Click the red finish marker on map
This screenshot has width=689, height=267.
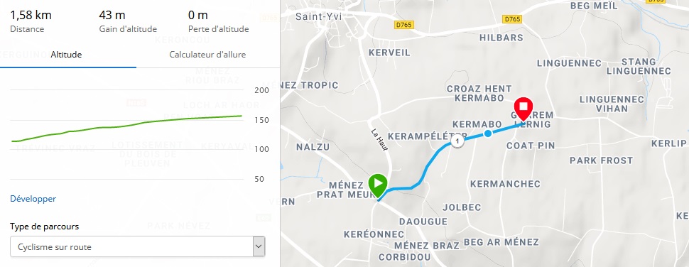(523, 109)
